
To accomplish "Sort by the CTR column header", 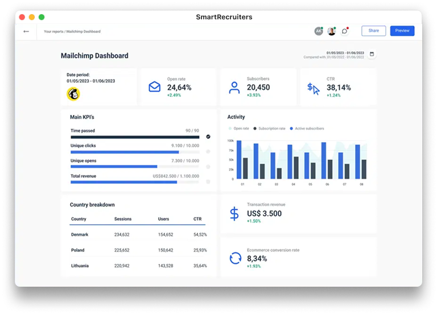I will 197,219.
